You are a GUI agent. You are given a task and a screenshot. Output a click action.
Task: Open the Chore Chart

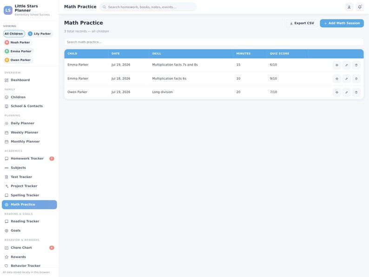(29, 248)
